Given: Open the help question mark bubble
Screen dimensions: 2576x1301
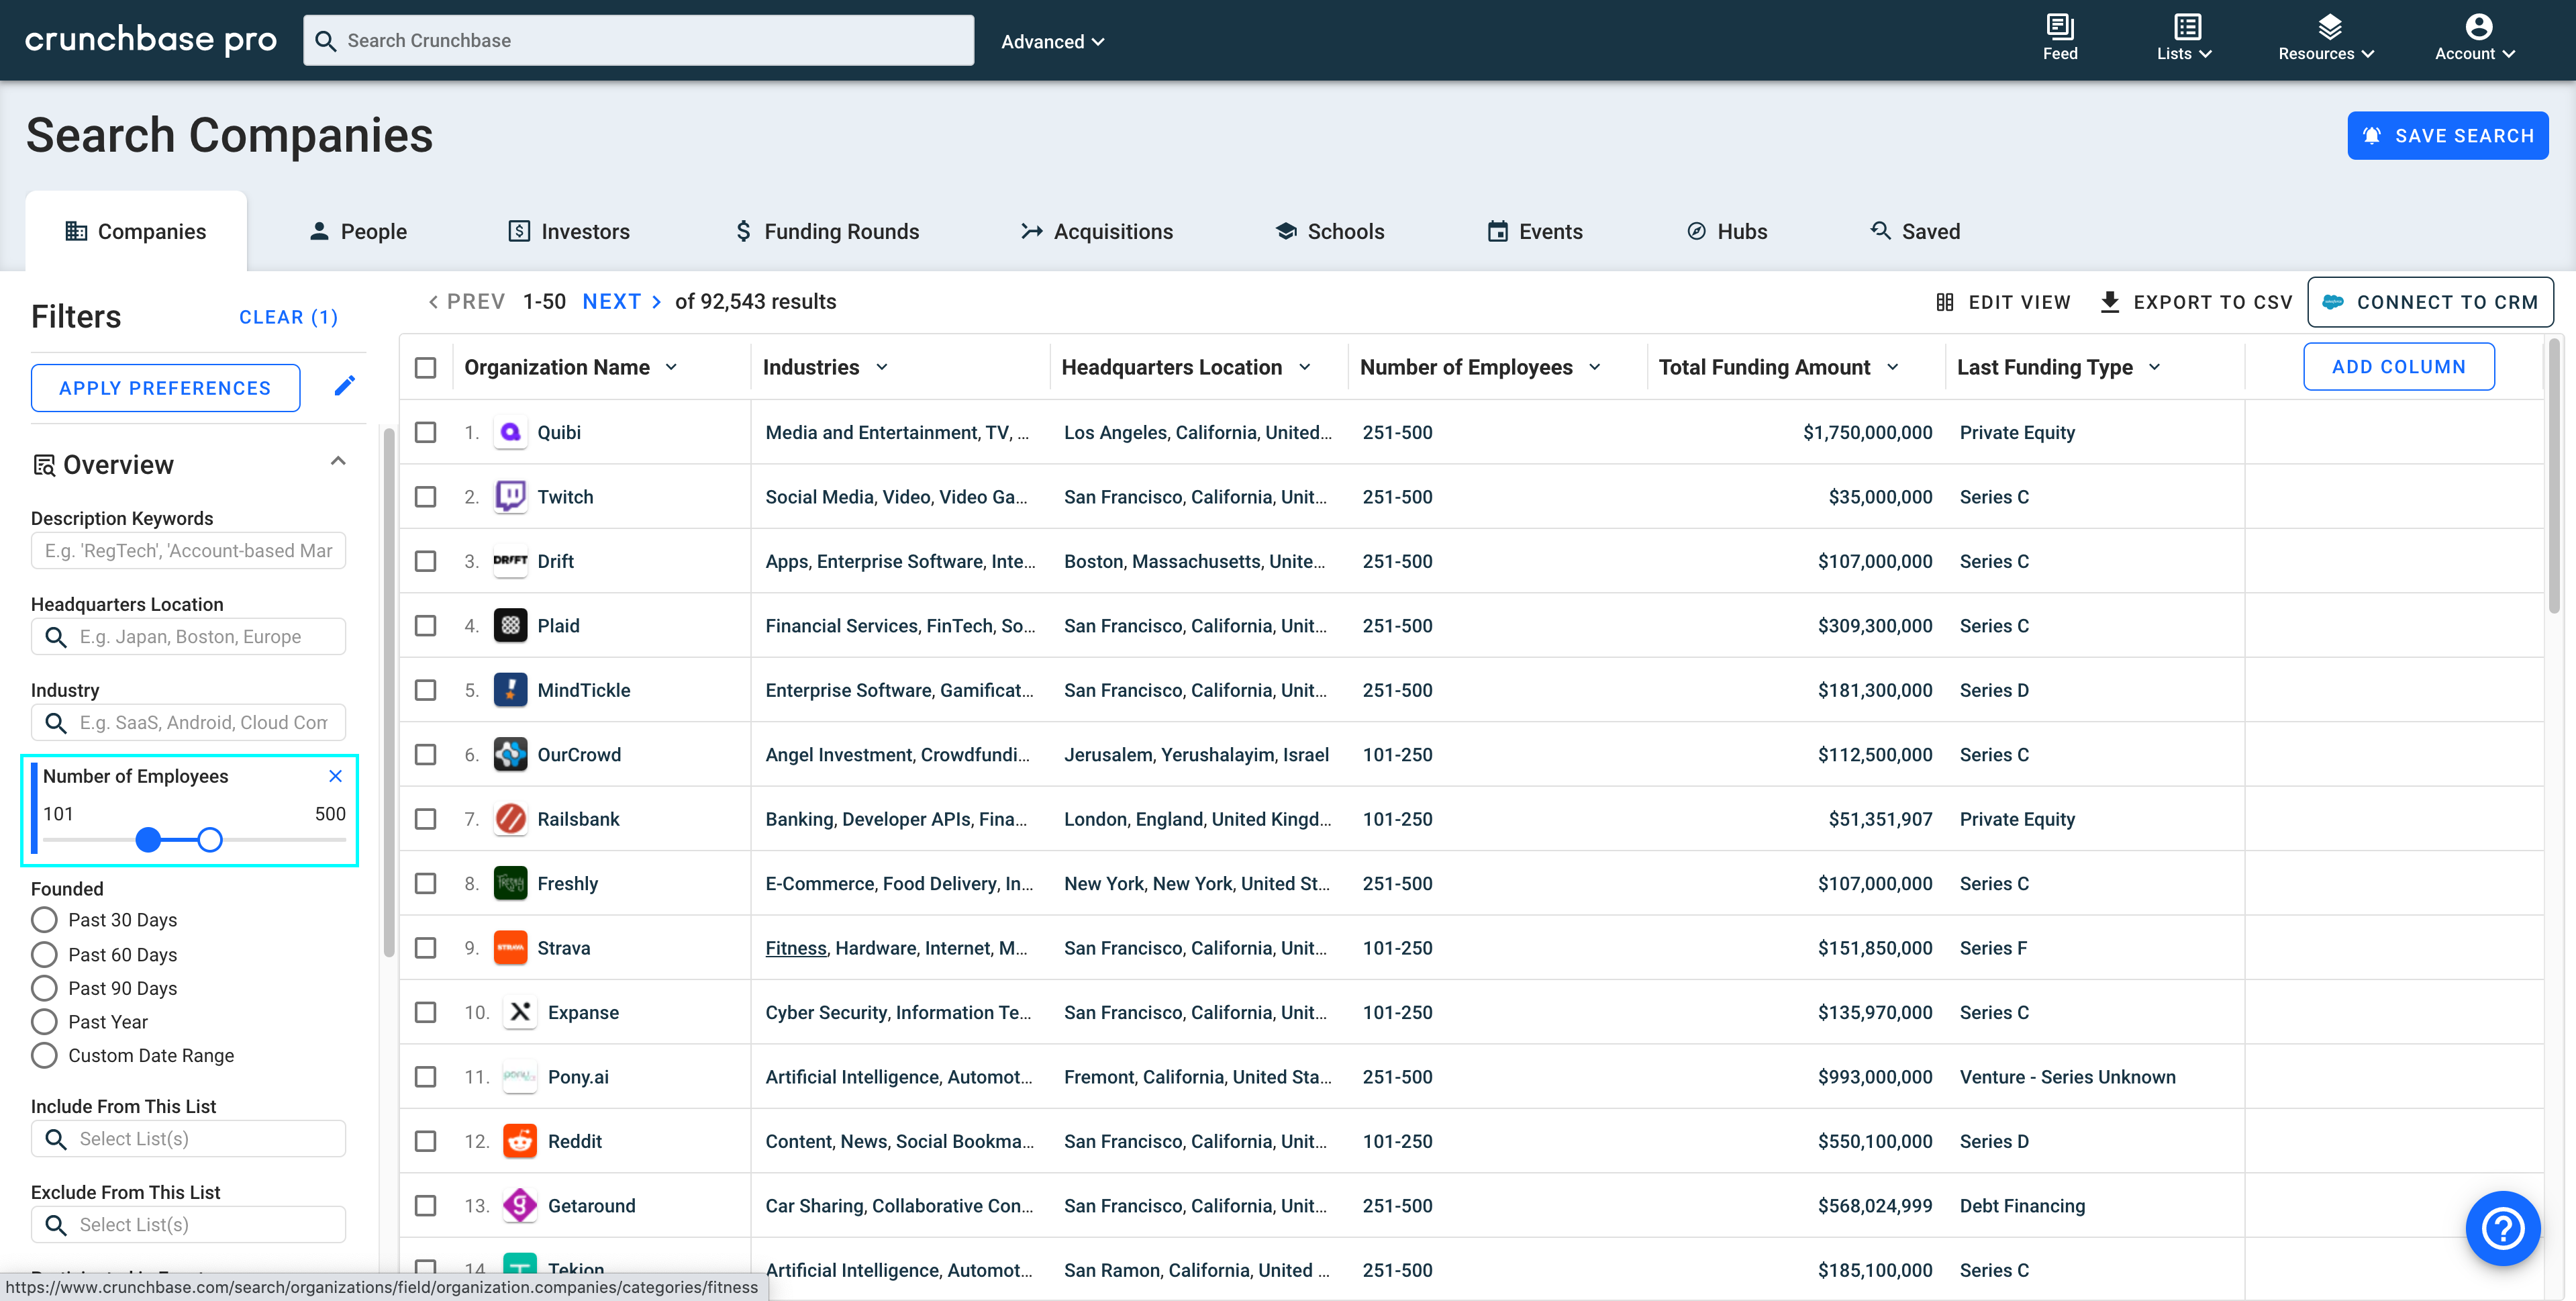Looking at the screenshot, I should pos(2503,1229).
